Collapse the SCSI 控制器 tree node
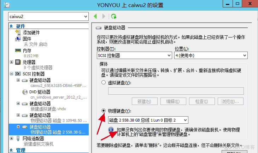The width and height of the screenshot is (258, 153). 11,74
